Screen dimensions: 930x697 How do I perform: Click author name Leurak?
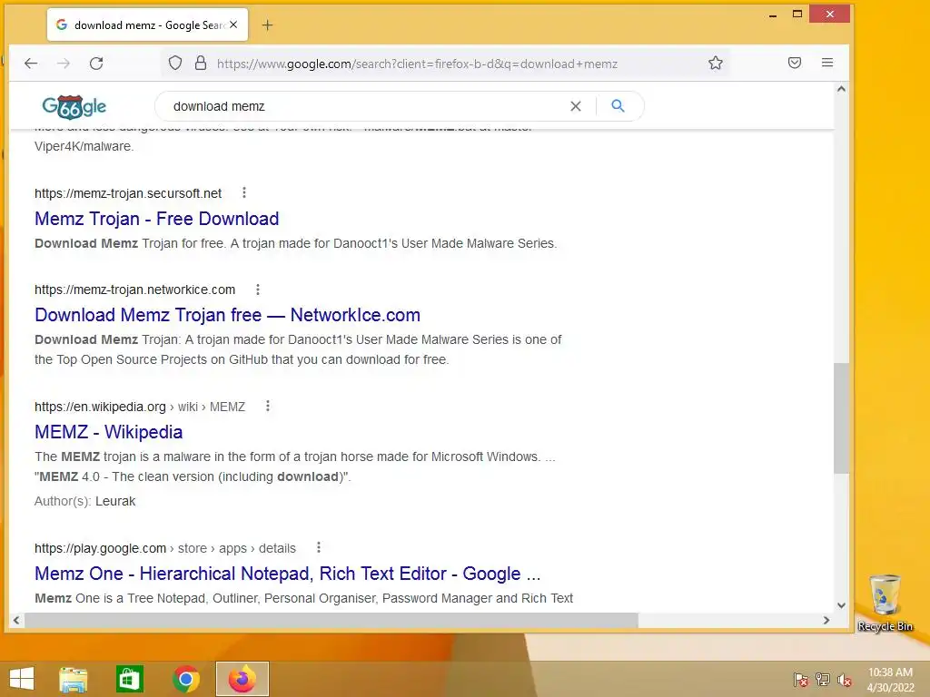pyautogui.click(x=115, y=501)
